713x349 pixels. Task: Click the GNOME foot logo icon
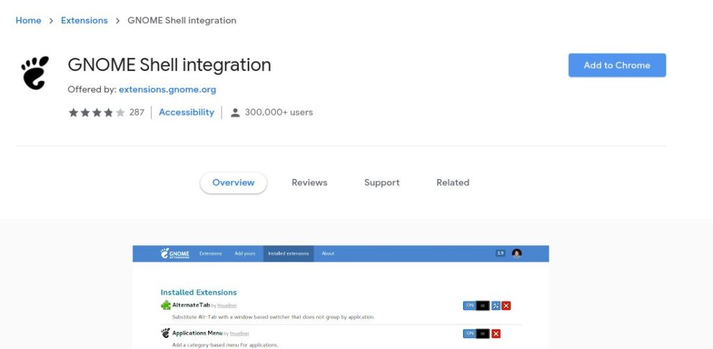[x=35, y=73]
